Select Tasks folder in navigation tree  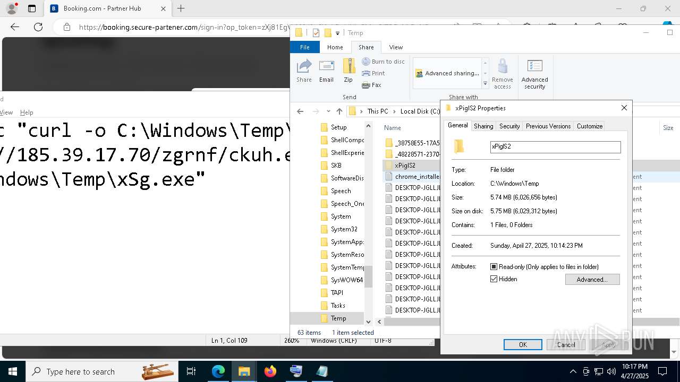(x=338, y=306)
